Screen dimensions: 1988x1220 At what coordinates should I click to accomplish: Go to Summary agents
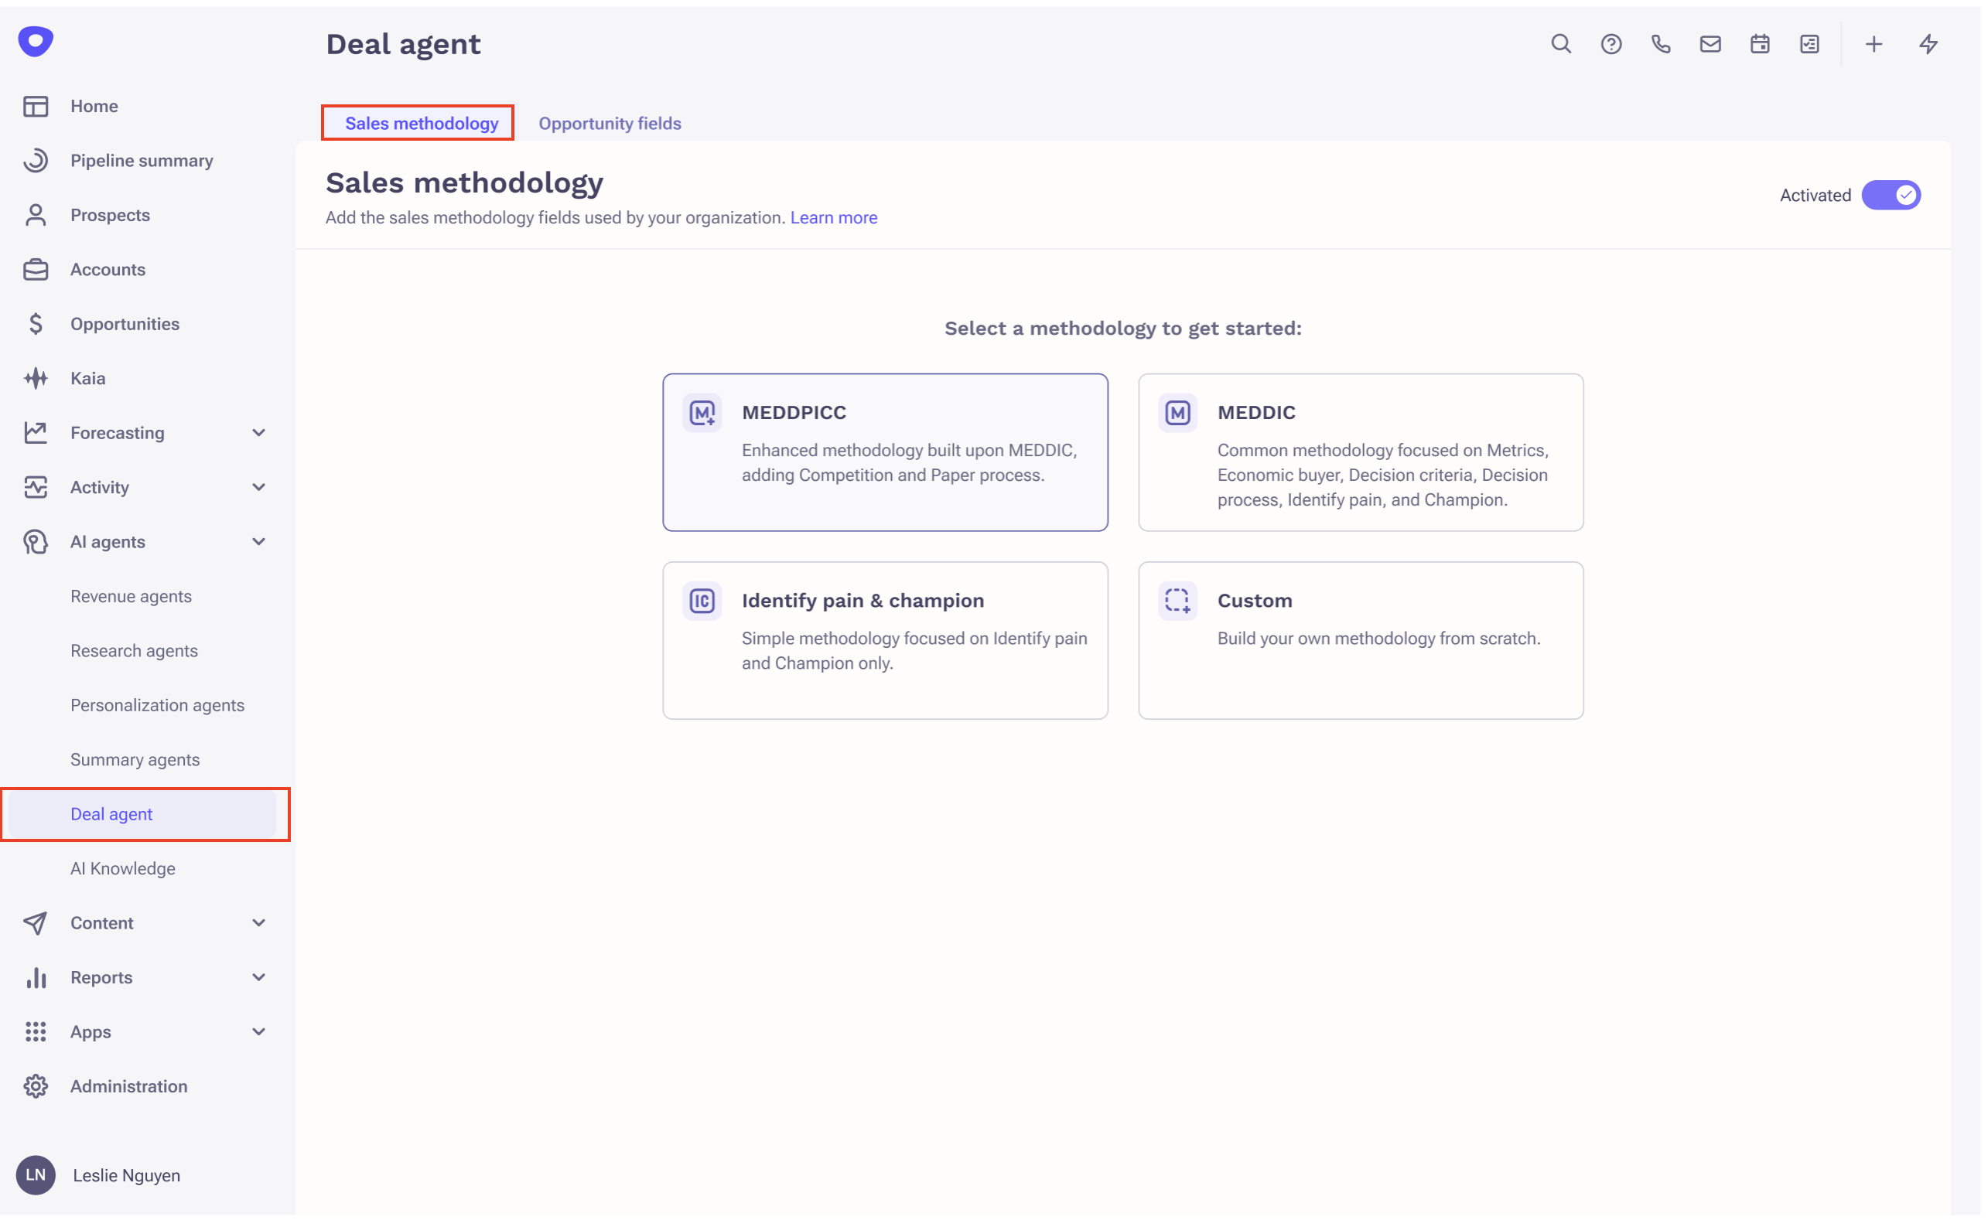pyautogui.click(x=134, y=759)
